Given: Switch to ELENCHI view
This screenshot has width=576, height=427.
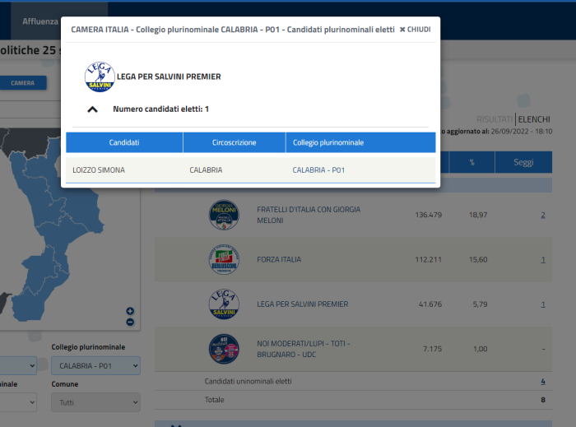Looking at the screenshot, I should point(534,119).
